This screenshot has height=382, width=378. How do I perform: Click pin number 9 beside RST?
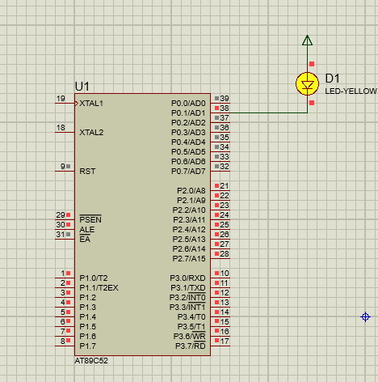coord(63,167)
